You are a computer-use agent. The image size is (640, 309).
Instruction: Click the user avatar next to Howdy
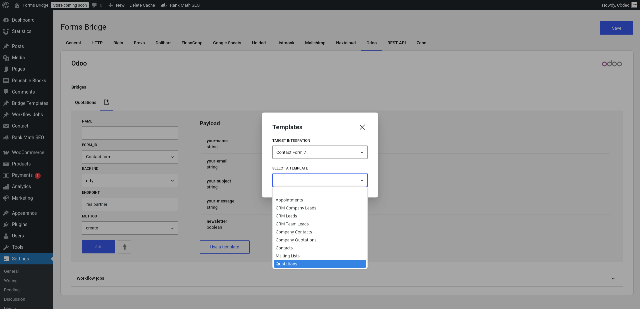634,5
